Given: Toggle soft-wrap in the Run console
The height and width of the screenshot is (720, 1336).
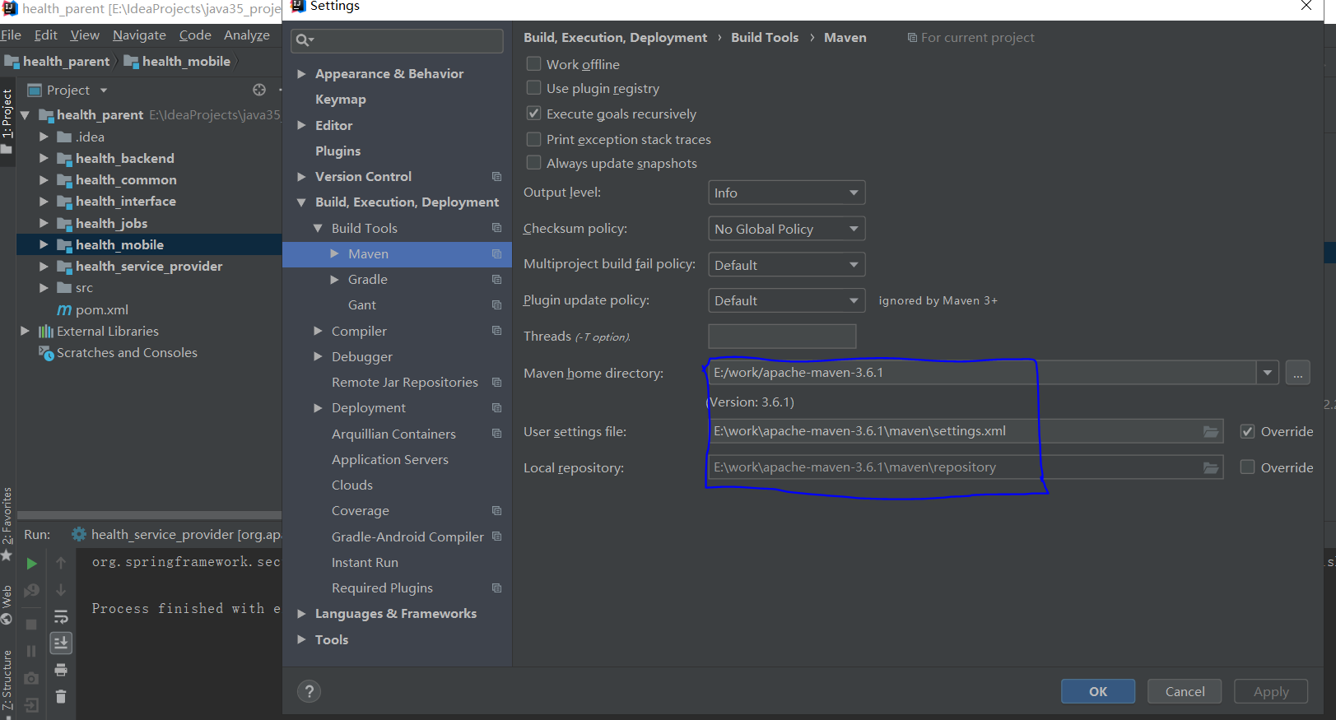Looking at the screenshot, I should coord(61,616).
